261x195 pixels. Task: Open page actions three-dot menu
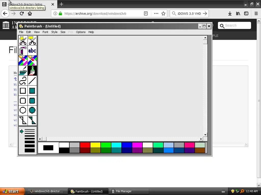[156, 14]
